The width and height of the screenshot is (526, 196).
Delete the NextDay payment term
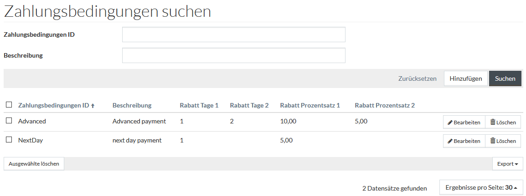tap(503, 141)
